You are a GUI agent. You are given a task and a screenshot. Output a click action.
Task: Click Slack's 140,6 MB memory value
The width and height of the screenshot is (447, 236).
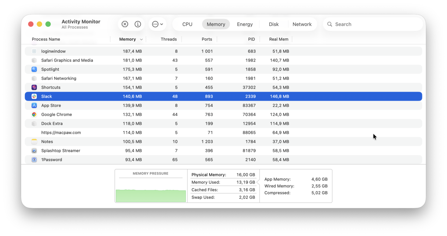[x=132, y=96]
